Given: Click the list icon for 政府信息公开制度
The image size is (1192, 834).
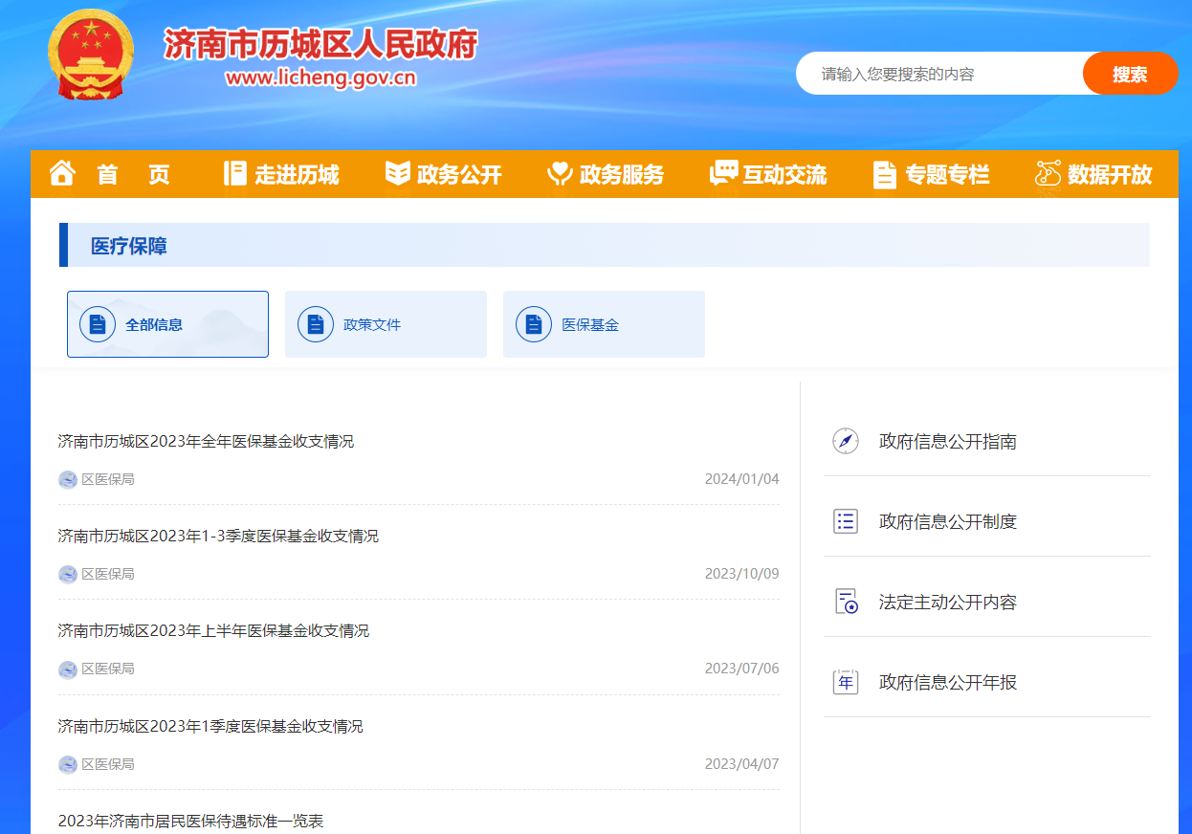Looking at the screenshot, I should 846,521.
